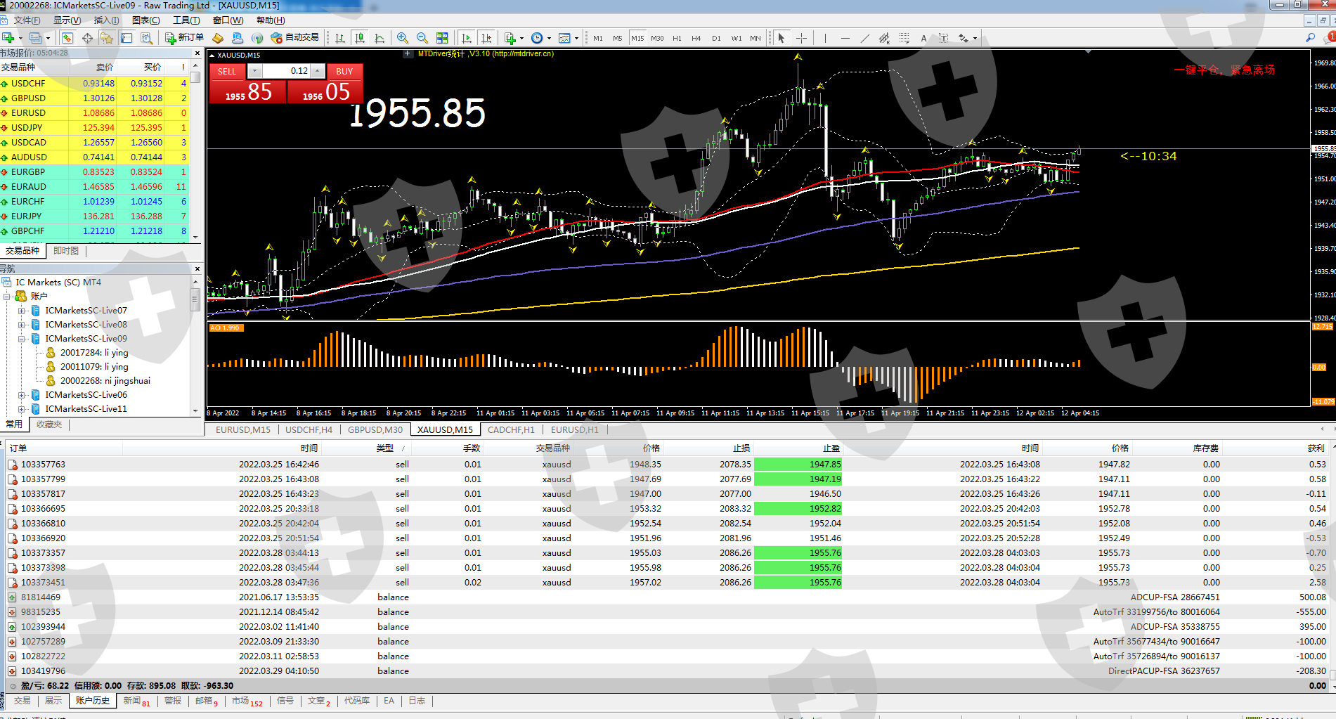Switch chart to candlestick display
This screenshot has height=719, width=1336.
360,38
